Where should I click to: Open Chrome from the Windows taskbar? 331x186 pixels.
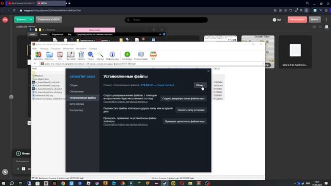[x=63, y=183]
